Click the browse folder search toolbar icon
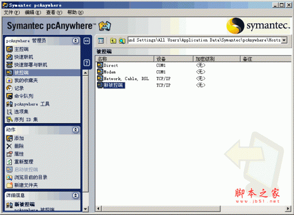 122,41
